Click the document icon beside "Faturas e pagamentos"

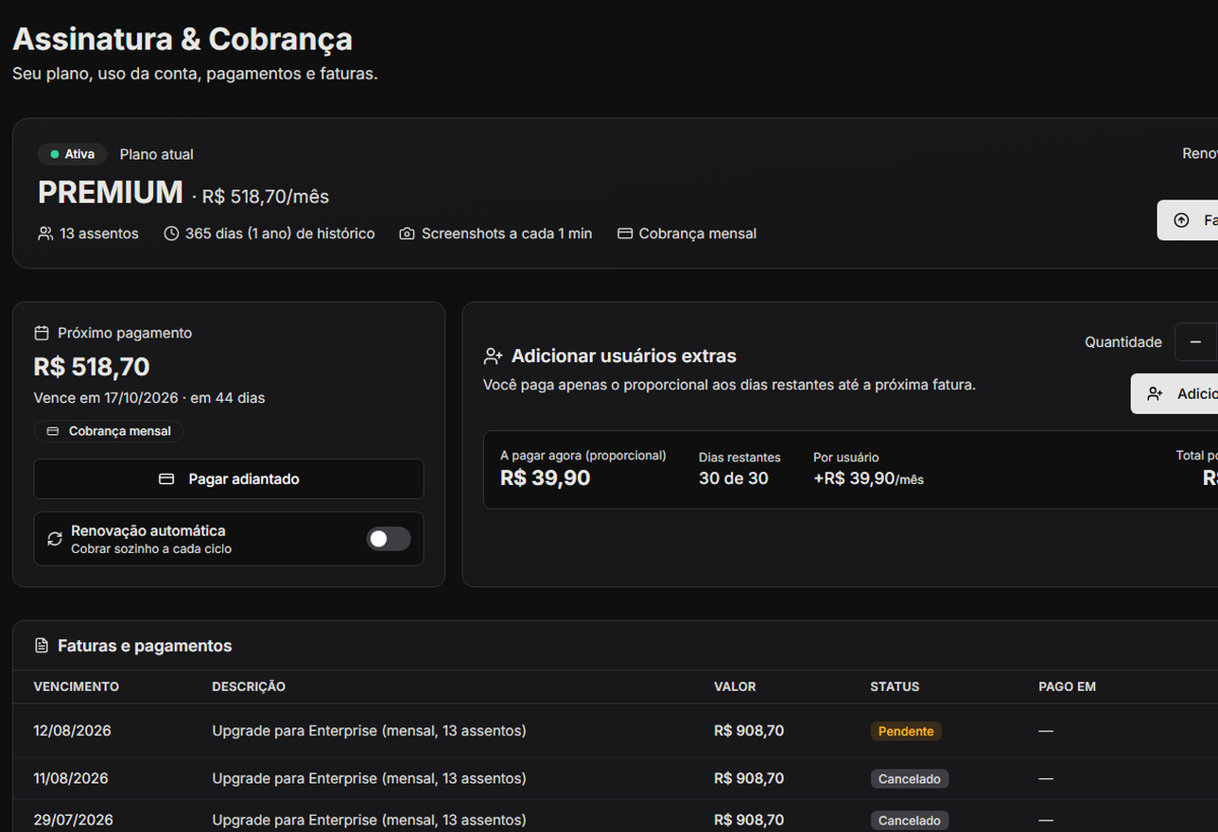tap(42, 646)
